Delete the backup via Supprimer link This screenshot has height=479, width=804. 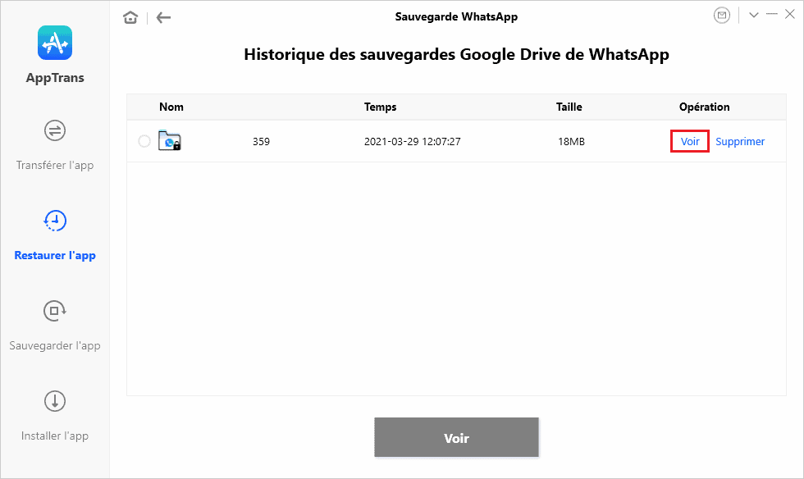[x=740, y=142]
